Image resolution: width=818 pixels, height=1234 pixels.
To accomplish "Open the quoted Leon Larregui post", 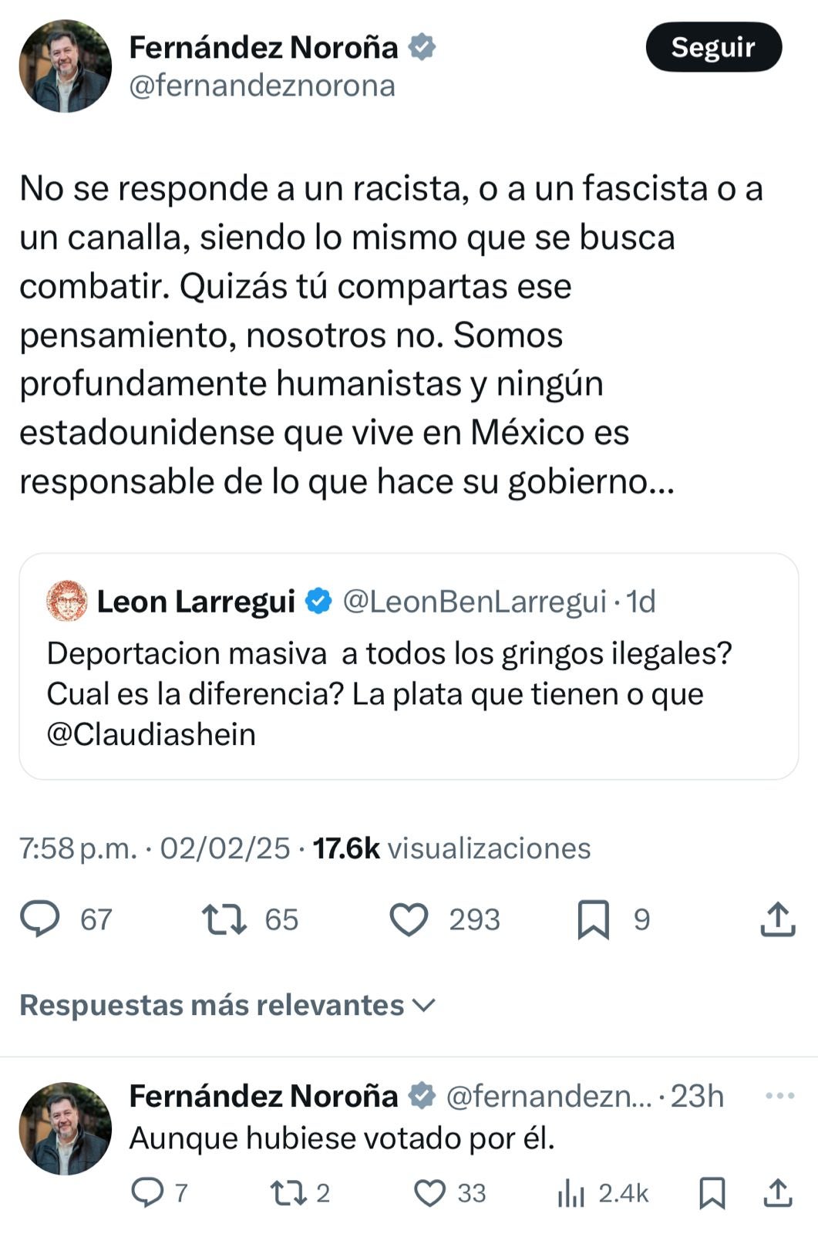I will 409,693.
